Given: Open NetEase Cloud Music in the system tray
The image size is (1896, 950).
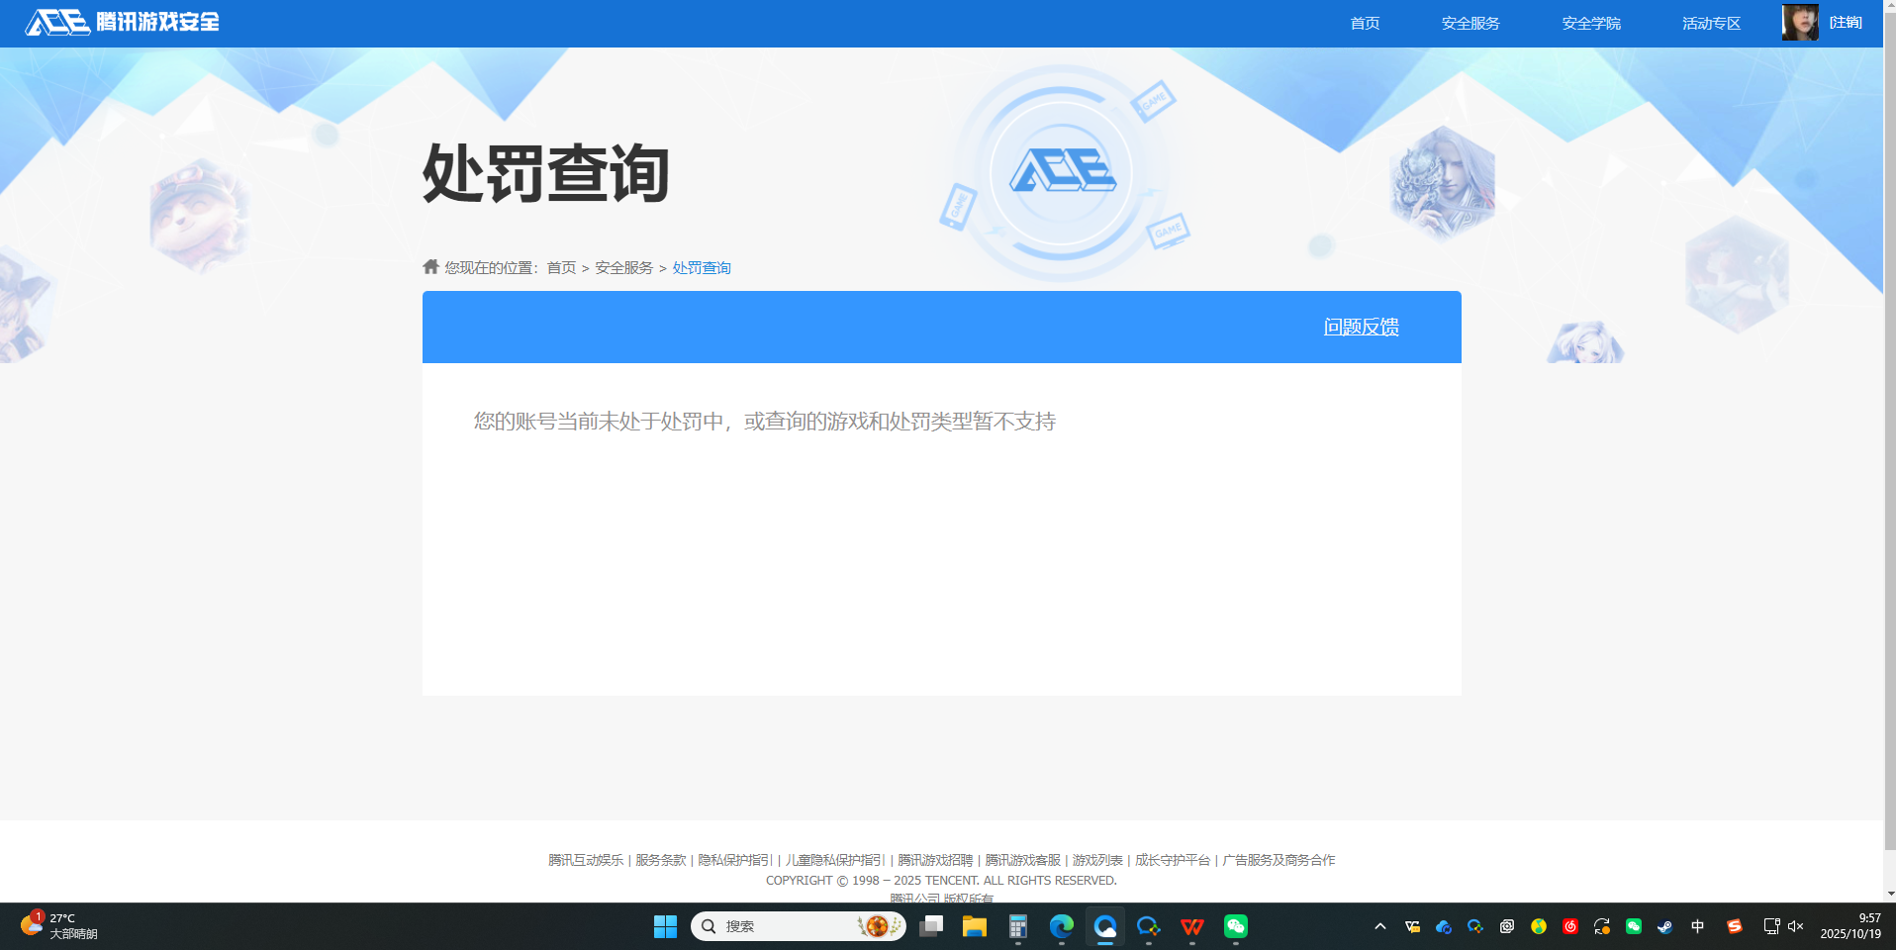Looking at the screenshot, I should [1569, 927].
